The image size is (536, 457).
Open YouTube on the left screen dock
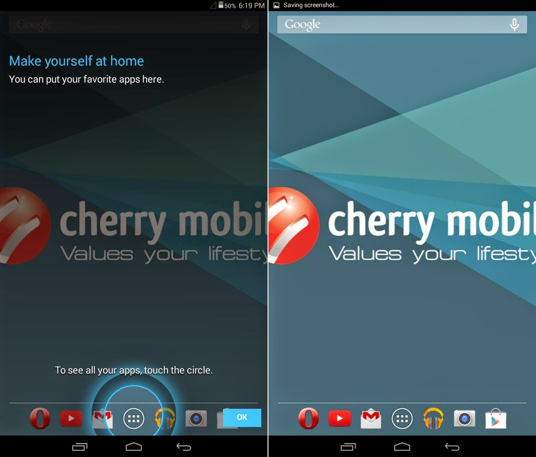[71, 419]
